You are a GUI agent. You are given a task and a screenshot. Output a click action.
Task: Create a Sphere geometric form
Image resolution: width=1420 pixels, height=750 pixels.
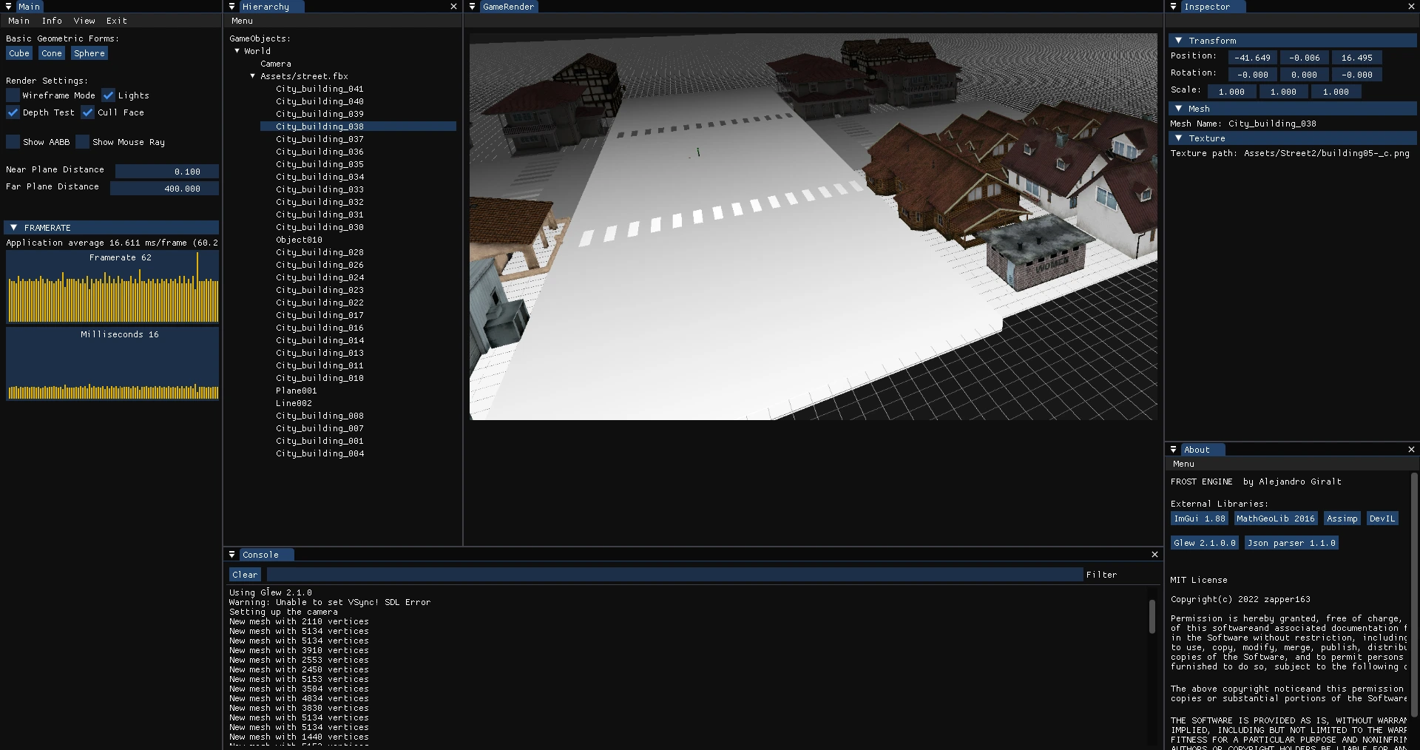pyautogui.click(x=89, y=53)
